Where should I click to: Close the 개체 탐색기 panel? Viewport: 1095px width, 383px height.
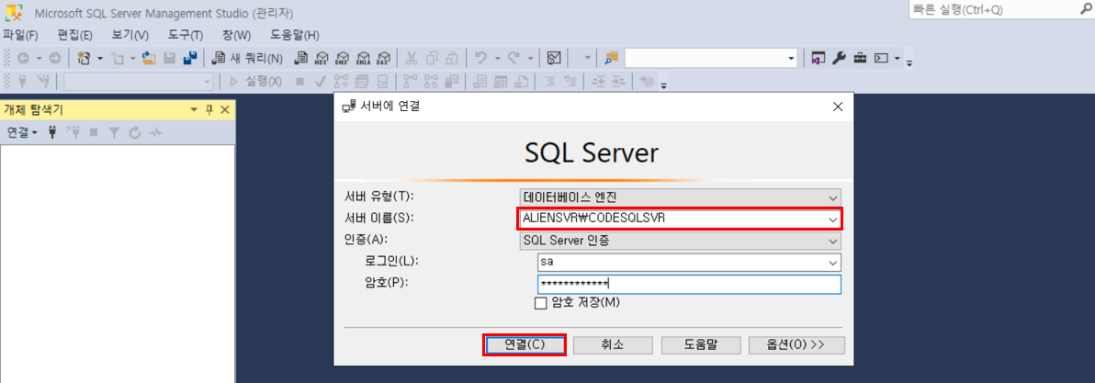tap(225, 110)
